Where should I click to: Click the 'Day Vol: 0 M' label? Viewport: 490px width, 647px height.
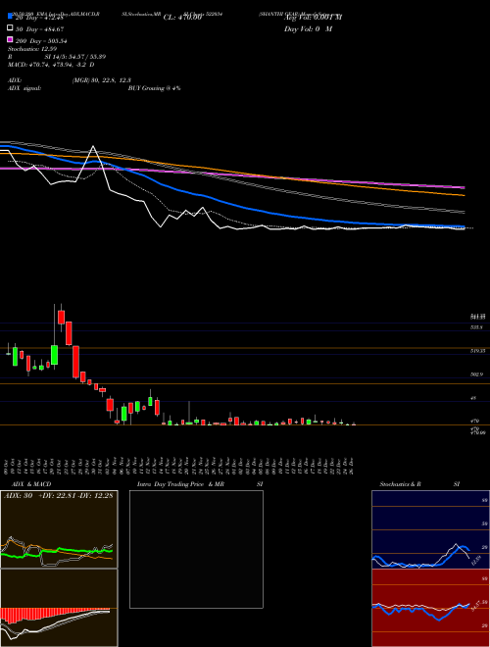click(x=308, y=29)
